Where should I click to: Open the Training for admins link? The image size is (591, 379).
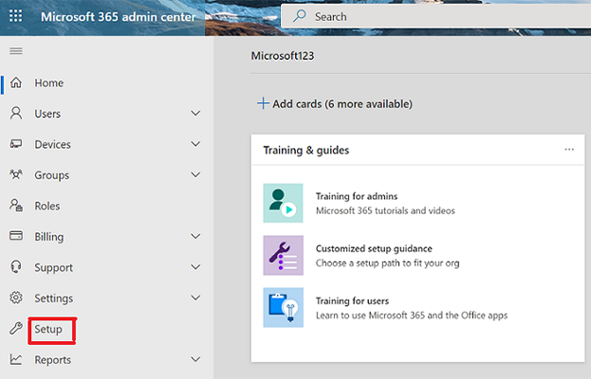357,196
